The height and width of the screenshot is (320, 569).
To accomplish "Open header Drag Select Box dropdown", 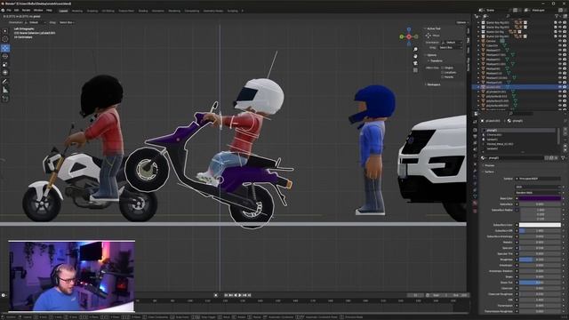I will click(67, 22).
